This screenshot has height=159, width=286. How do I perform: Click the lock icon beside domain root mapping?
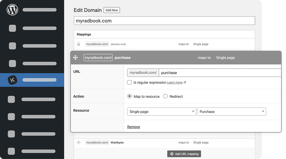click(x=78, y=44)
